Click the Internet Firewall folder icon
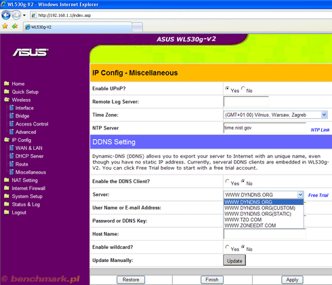This screenshot has height=285, width=332. [x=7, y=188]
